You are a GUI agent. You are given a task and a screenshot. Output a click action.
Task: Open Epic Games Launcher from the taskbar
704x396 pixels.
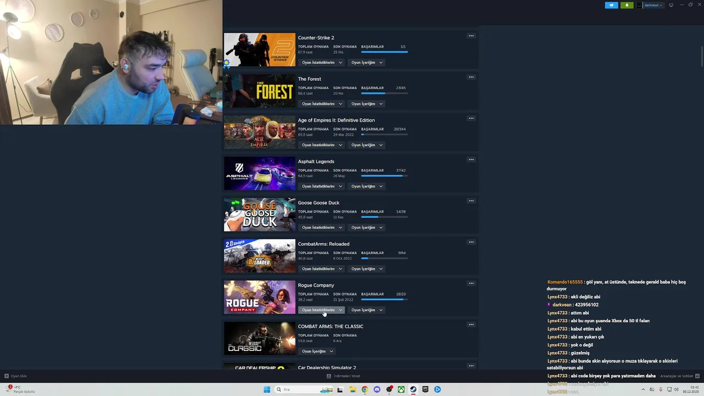coord(425,389)
